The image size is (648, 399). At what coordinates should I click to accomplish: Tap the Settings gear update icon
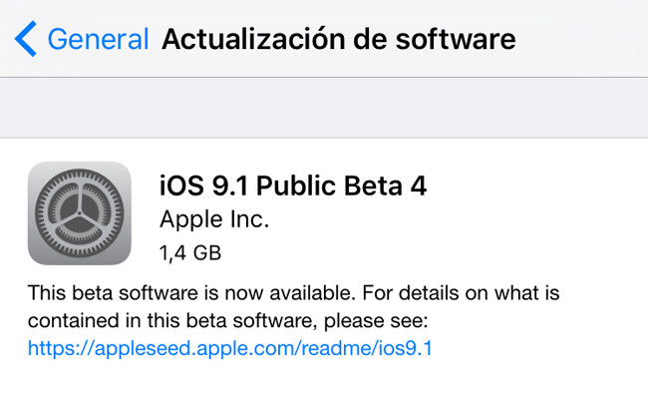coord(80,213)
